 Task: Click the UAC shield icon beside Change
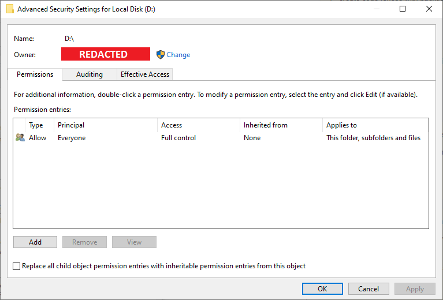pyautogui.click(x=161, y=55)
